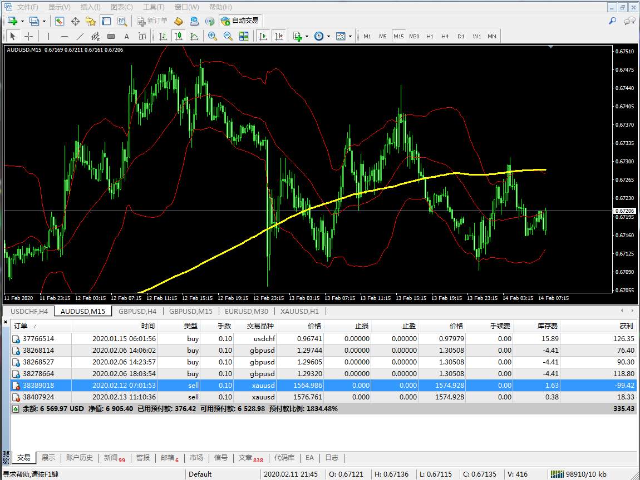Open the 插入(I) menu

90,7
